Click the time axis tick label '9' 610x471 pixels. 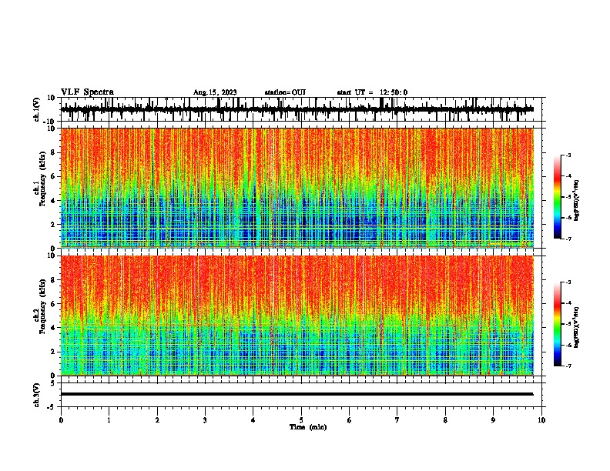coord(493,420)
